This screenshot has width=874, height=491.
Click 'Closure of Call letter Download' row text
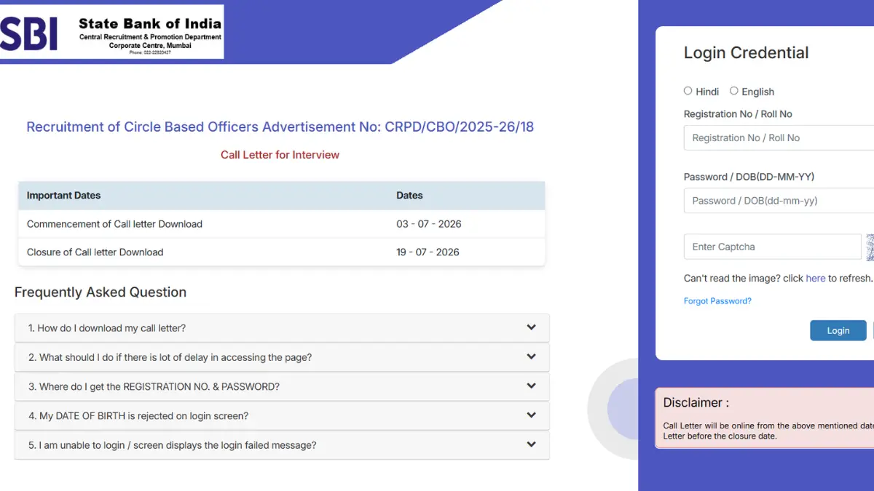pos(95,252)
